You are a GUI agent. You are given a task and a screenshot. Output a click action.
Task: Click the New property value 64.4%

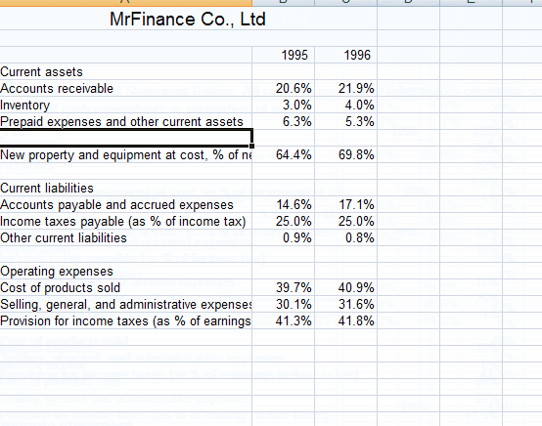coord(284,154)
